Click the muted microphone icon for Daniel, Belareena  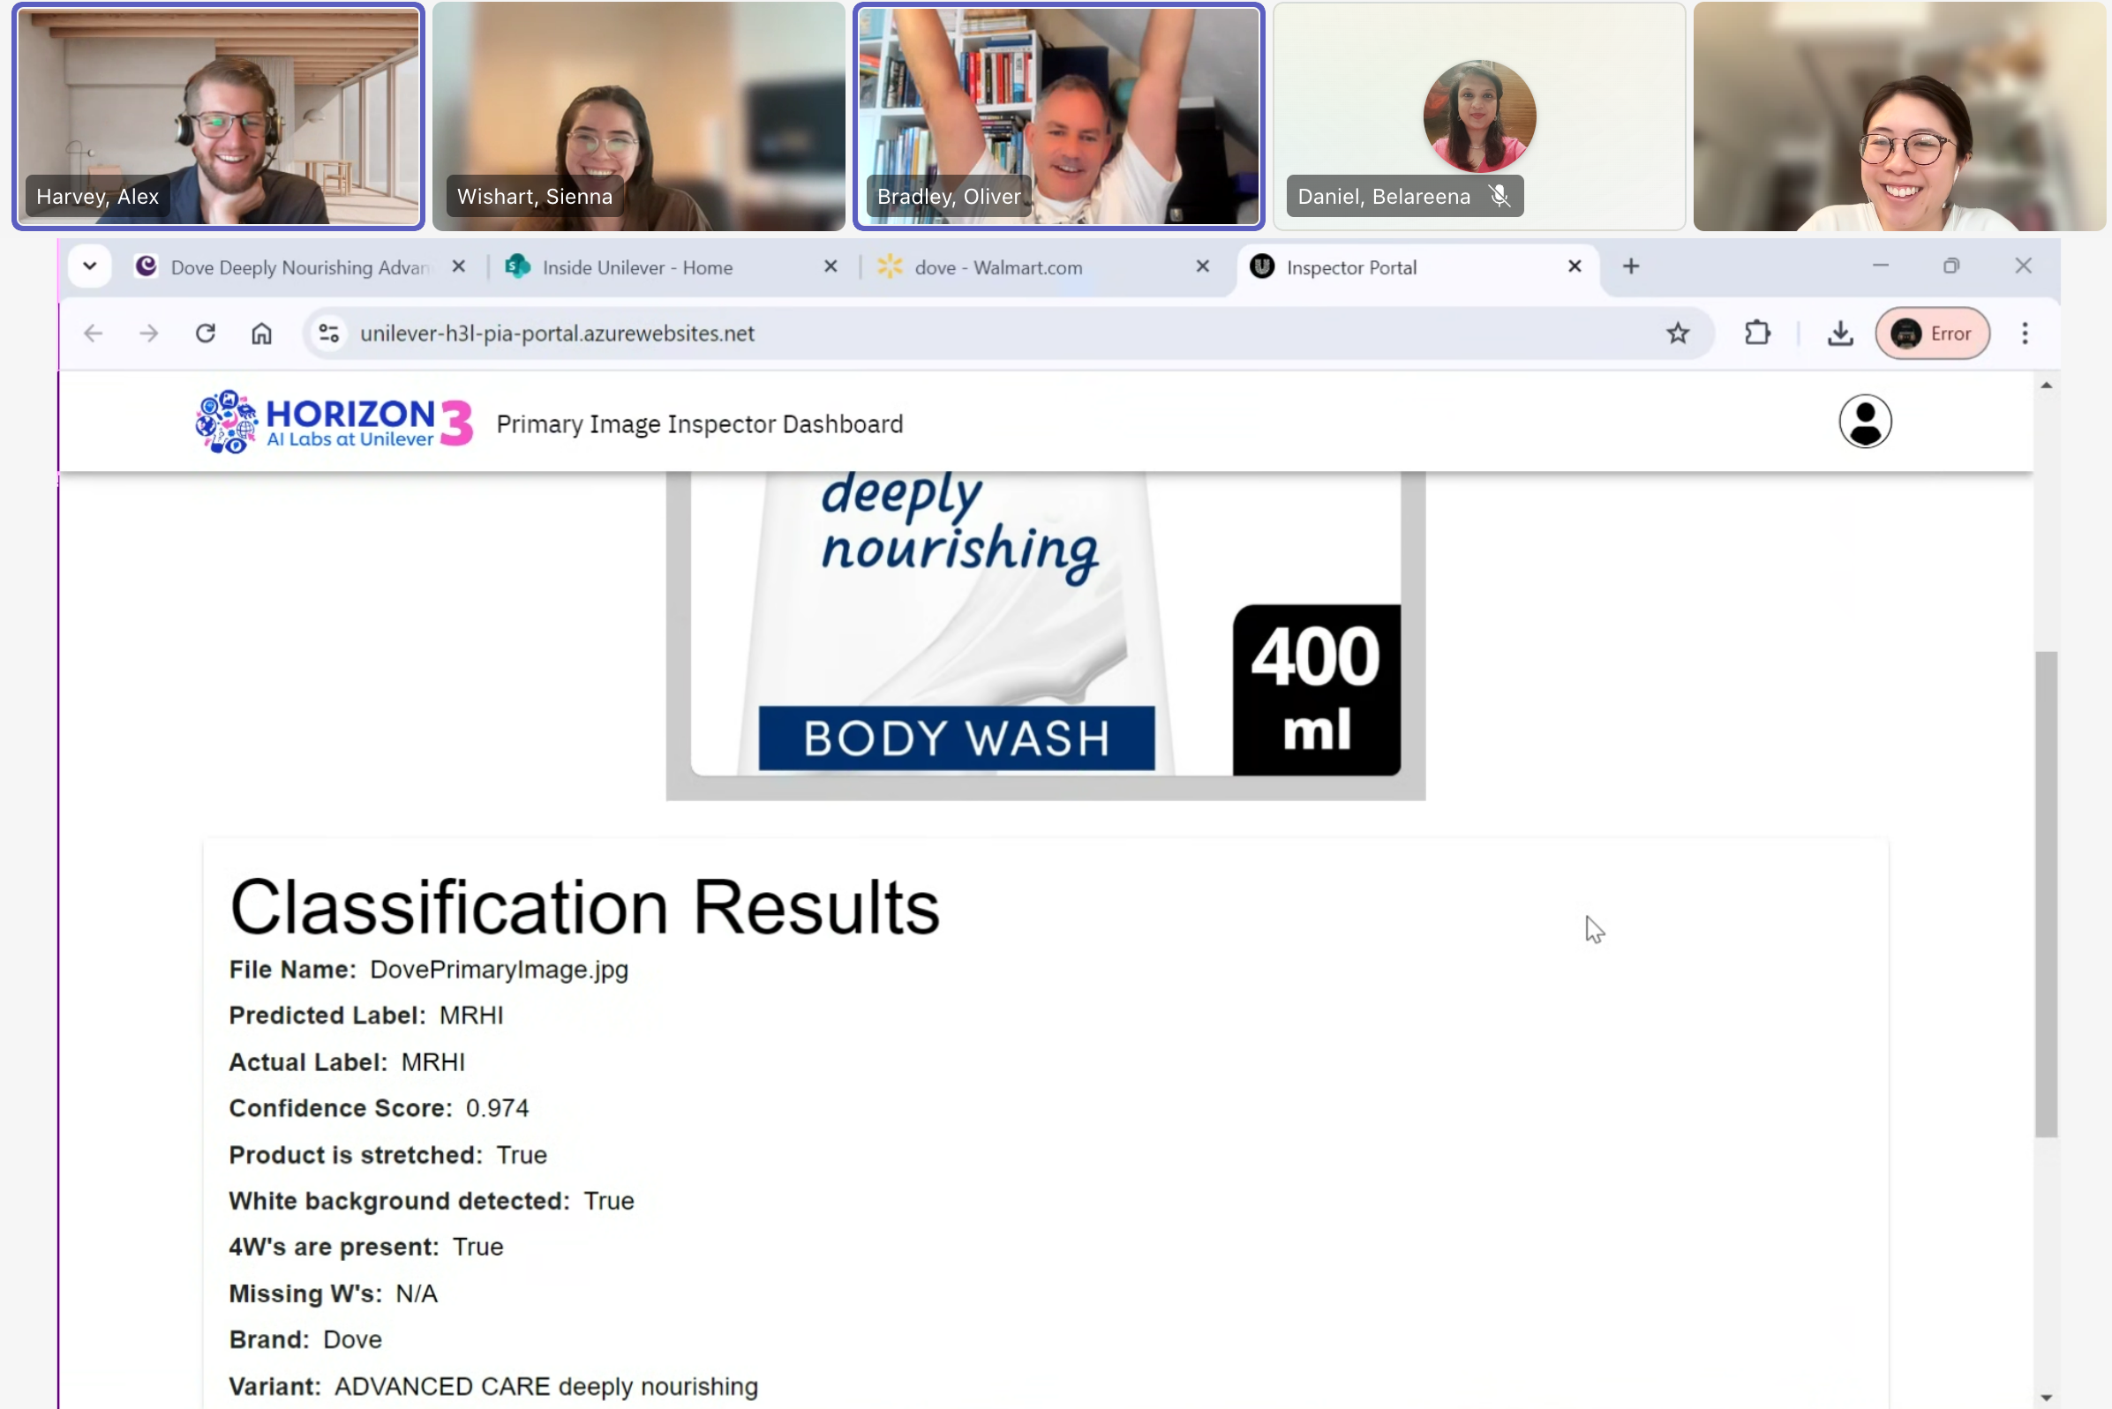[x=1499, y=196]
